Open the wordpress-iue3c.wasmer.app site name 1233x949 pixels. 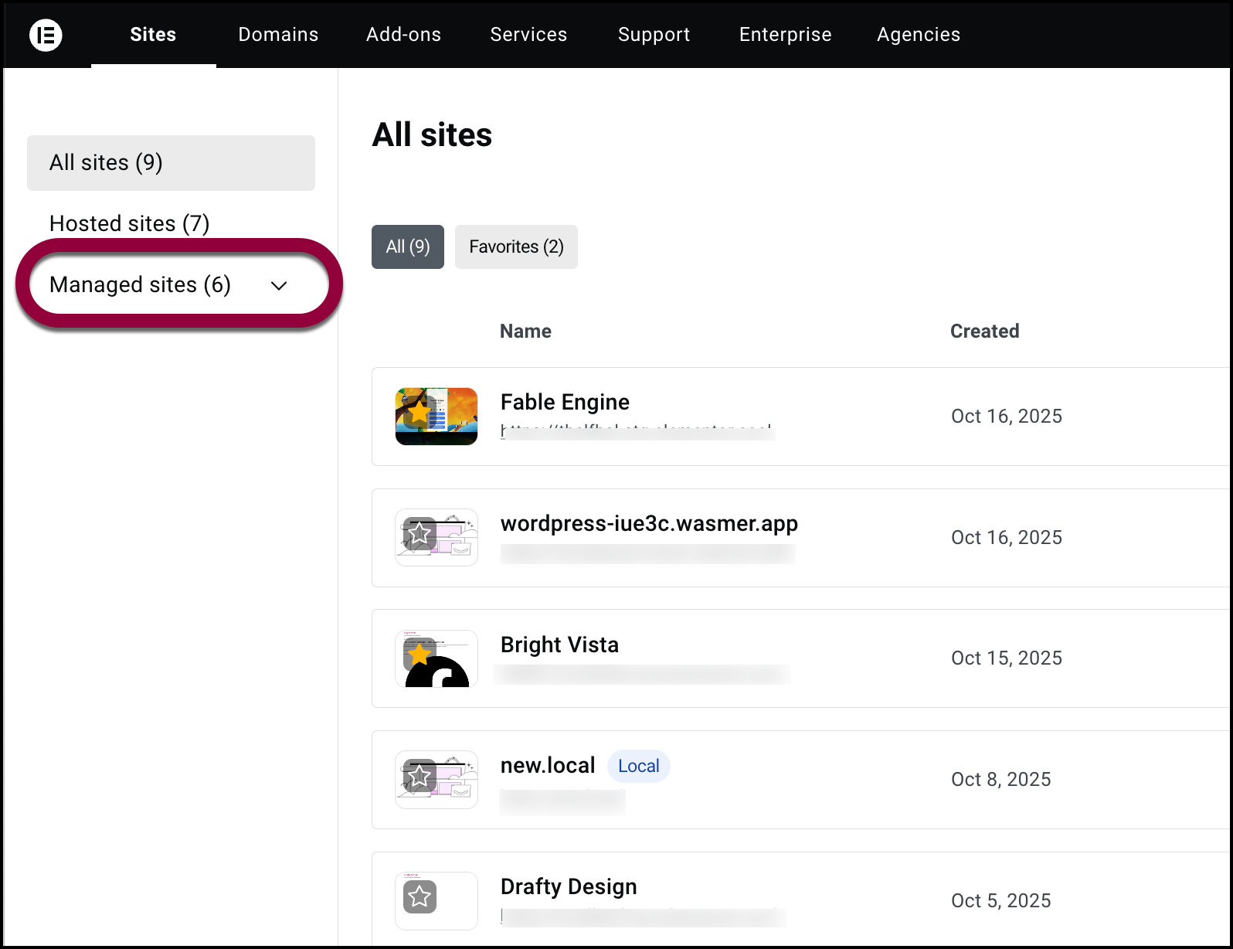[649, 523]
